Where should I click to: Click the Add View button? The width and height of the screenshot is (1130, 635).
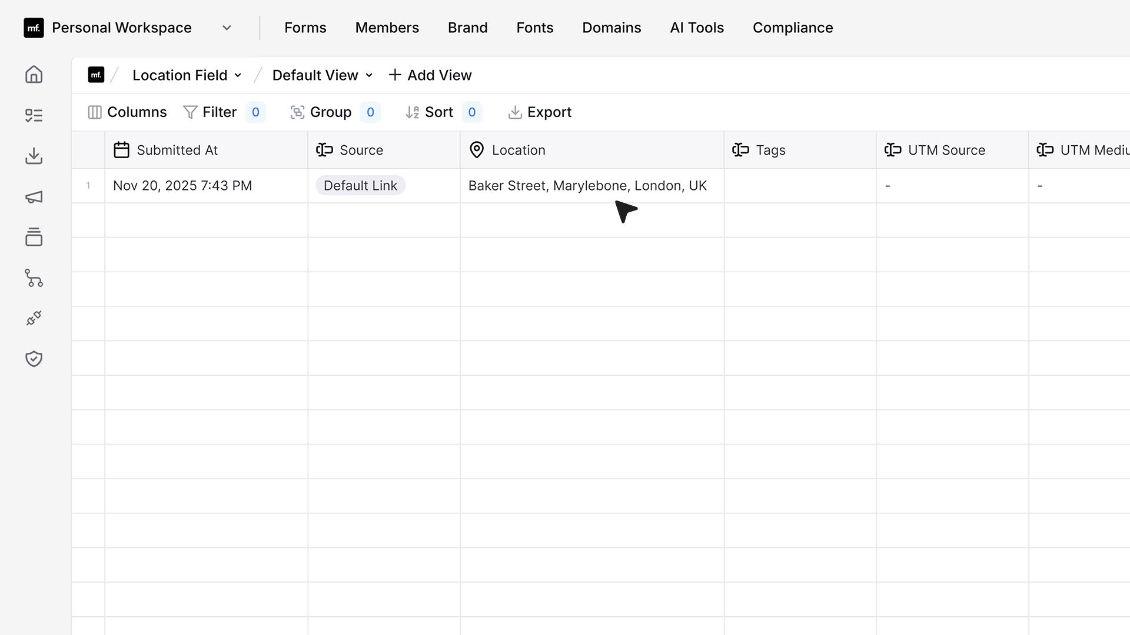[x=430, y=75]
